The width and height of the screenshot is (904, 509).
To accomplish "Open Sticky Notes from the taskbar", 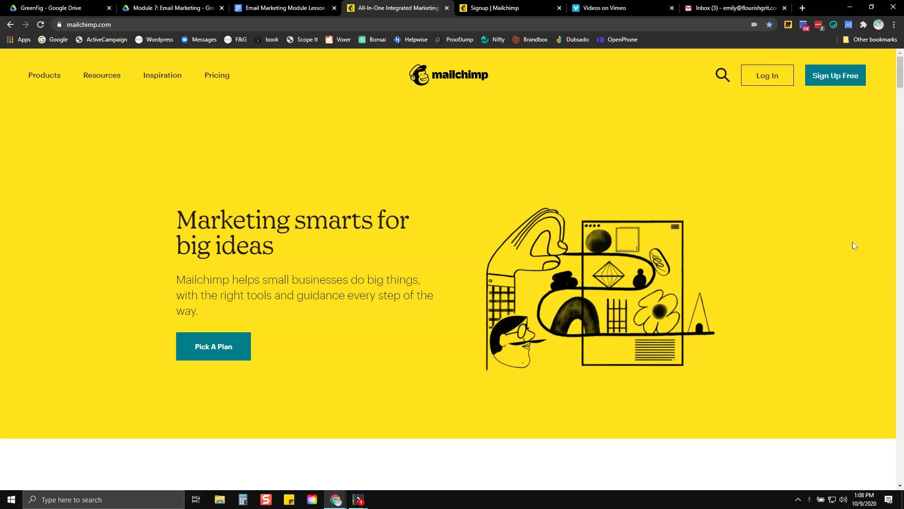I will click(x=289, y=500).
